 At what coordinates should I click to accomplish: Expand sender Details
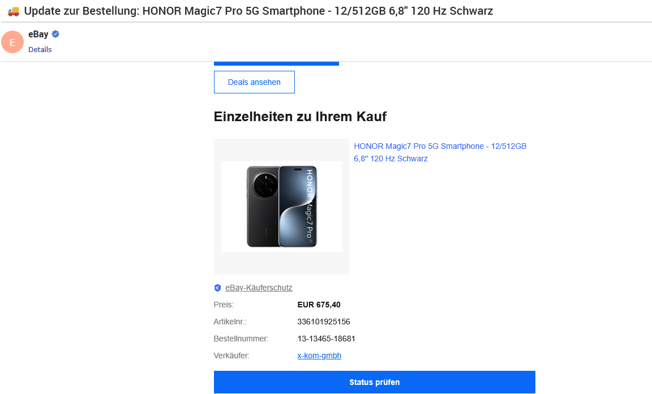[x=40, y=50]
